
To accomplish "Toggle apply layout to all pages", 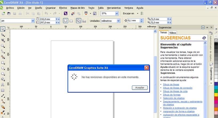I will (79, 21).
